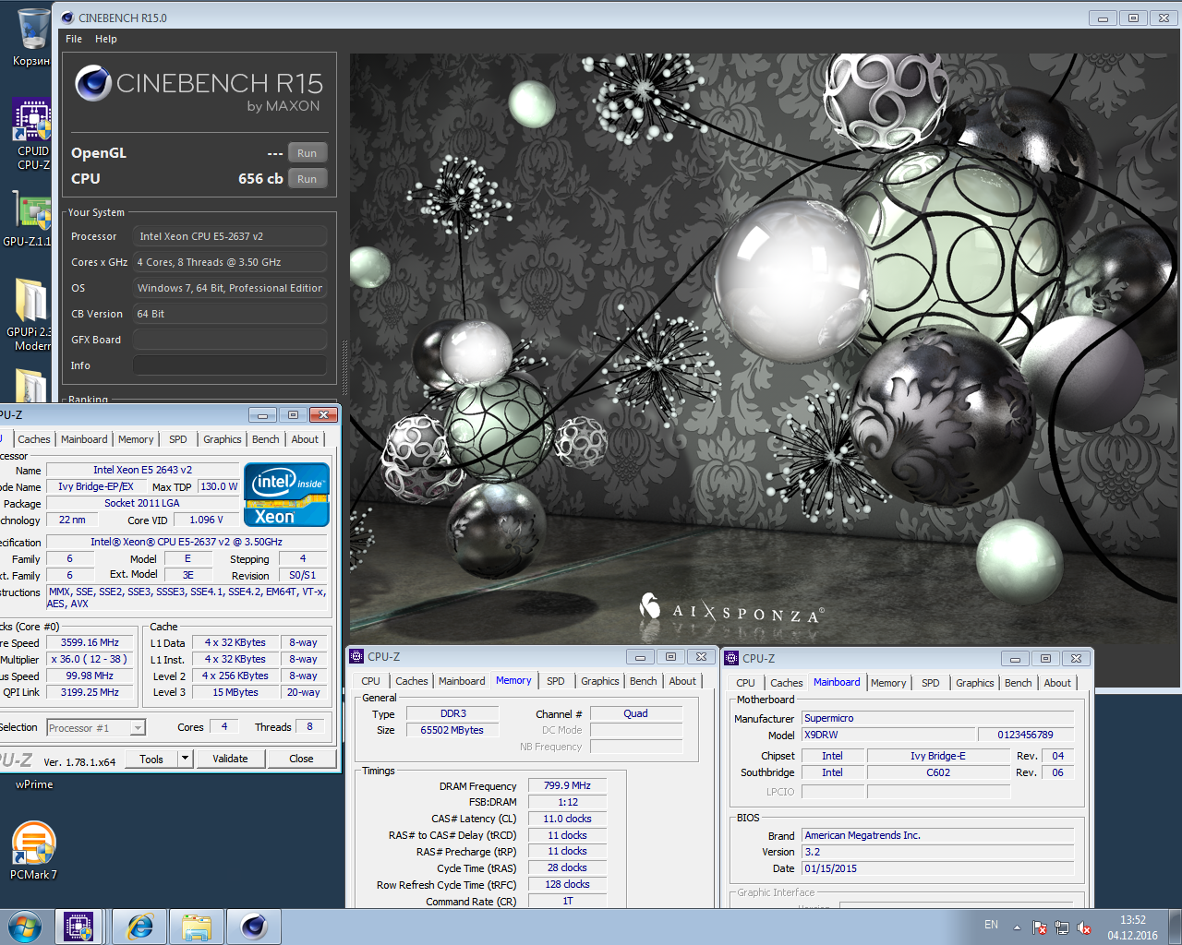
Task: Open the Processor #1 selection dropdown
Action: [96, 728]
